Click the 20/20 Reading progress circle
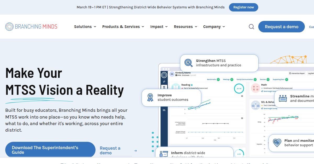 coord(239,89)
